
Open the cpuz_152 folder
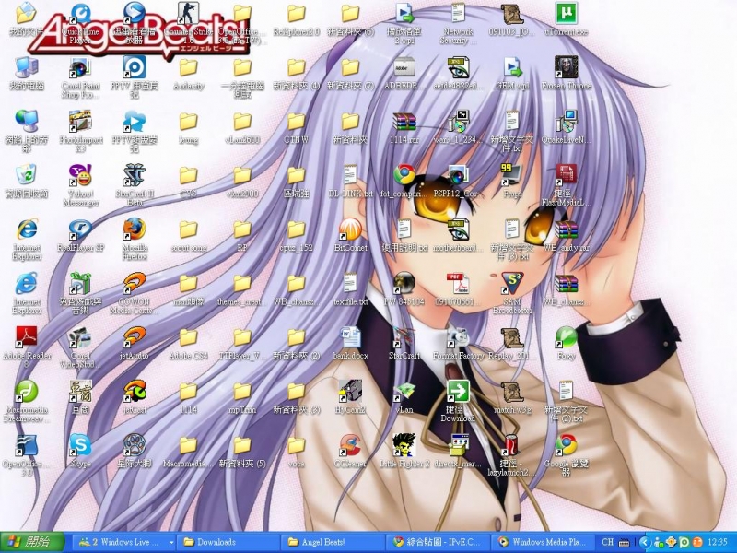[296, 229]
